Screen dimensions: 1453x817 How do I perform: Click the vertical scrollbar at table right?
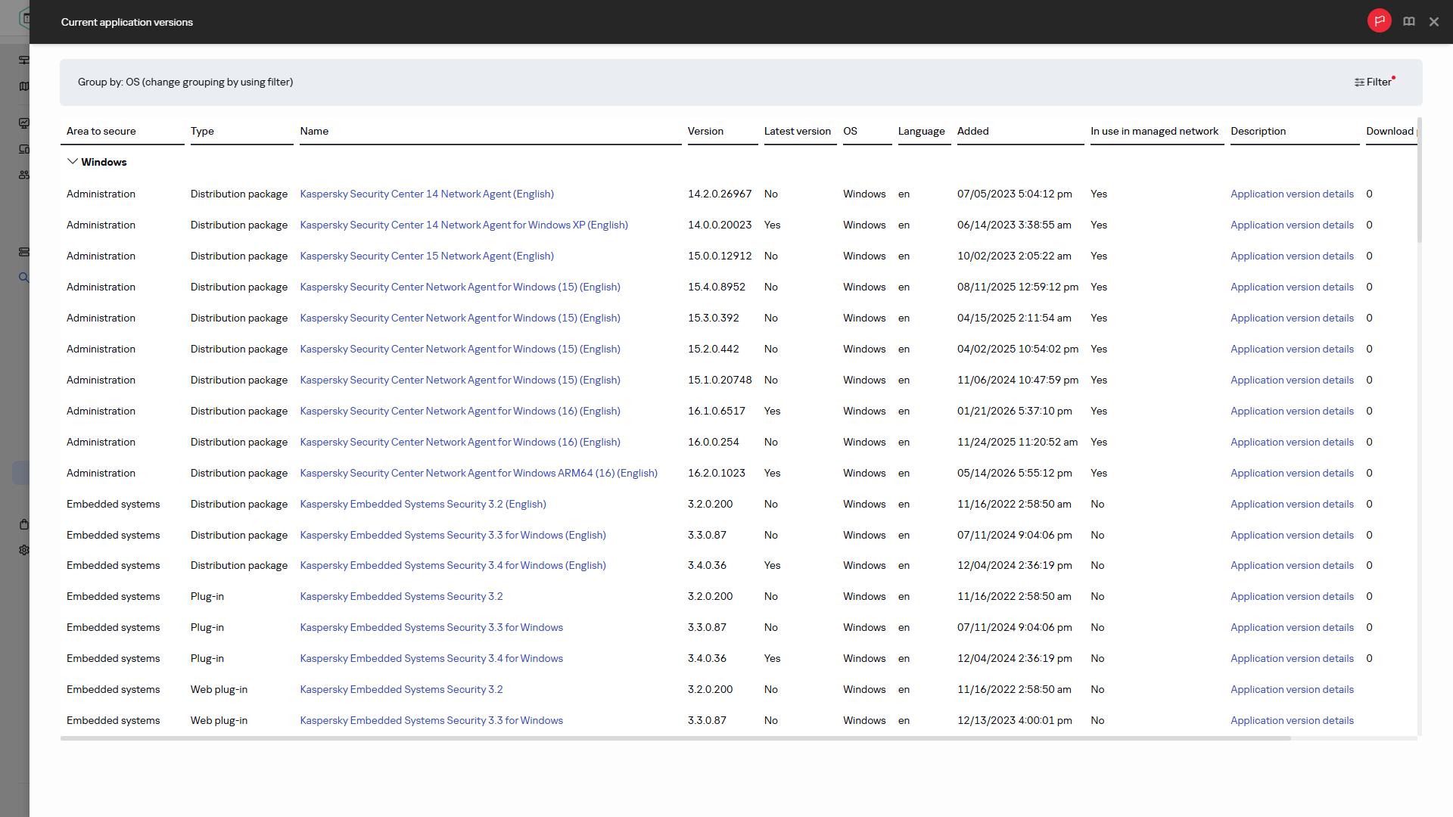(x=1419, y=180)
